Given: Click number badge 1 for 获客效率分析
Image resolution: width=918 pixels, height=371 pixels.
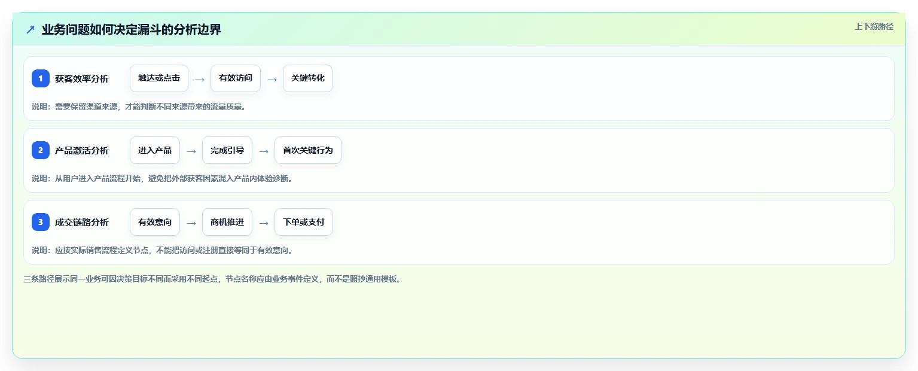Looking at the screenshot, I should pos(41,78).
